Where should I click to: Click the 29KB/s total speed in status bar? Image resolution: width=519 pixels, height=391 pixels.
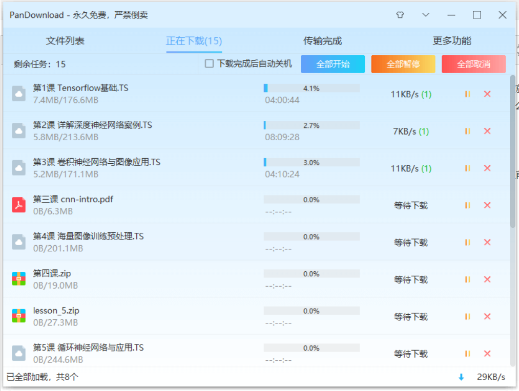click(491, 377)
